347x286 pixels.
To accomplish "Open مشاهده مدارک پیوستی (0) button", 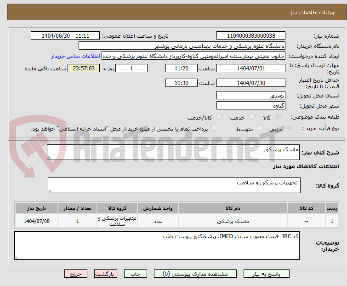I will [195, 274].
